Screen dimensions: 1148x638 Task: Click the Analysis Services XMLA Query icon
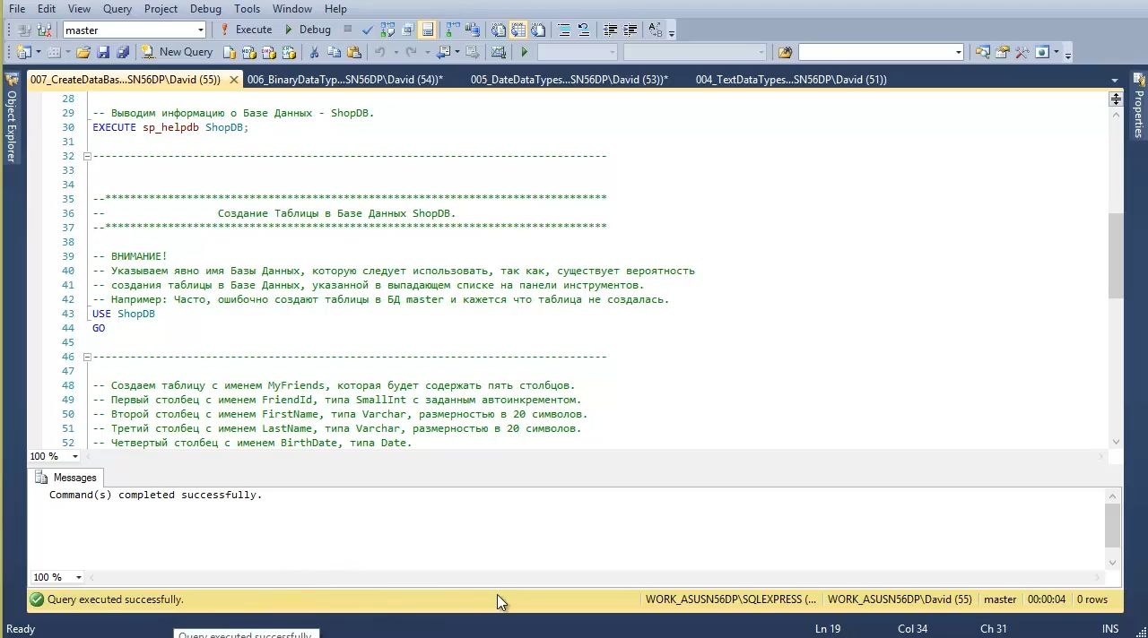[289, 52]
